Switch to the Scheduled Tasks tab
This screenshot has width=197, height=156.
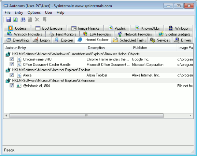point(129,40)
